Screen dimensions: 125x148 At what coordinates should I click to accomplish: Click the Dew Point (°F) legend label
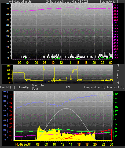click(x=115, y=87)
